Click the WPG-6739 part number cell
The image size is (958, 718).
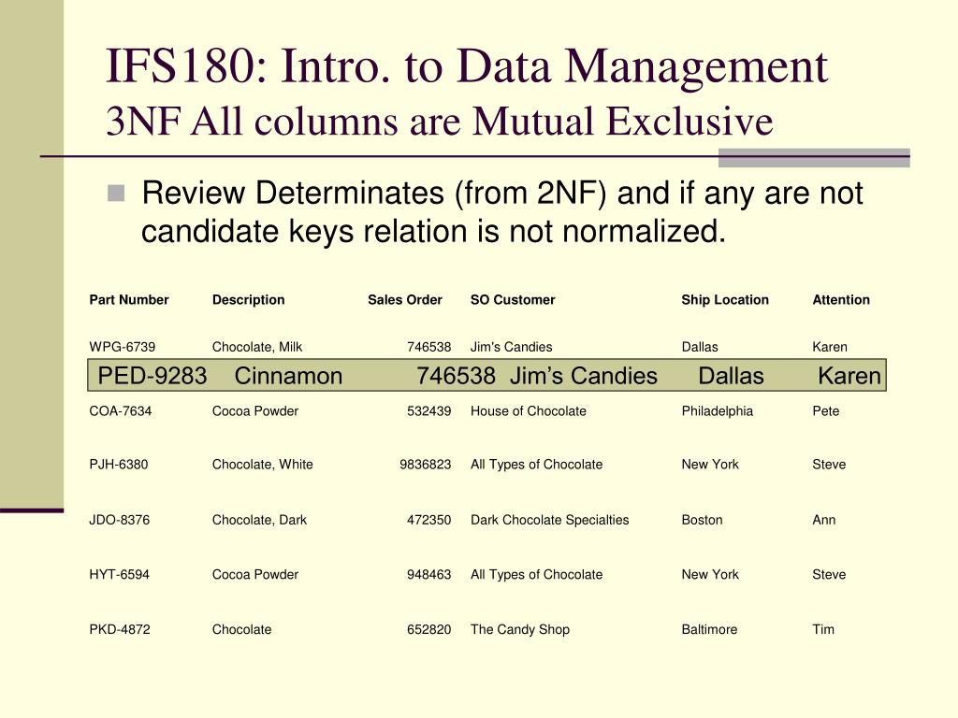click(x=123, y=347)
